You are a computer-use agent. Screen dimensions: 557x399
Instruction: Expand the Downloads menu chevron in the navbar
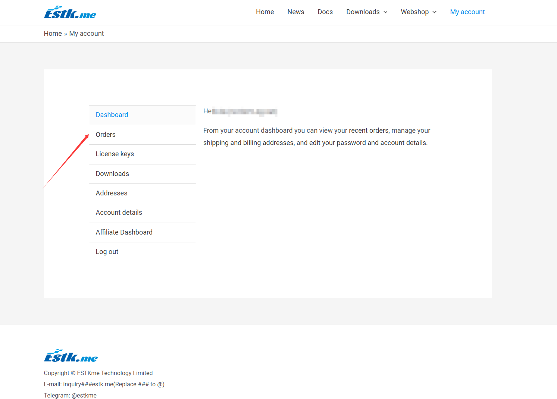click(x=385, y=12)
